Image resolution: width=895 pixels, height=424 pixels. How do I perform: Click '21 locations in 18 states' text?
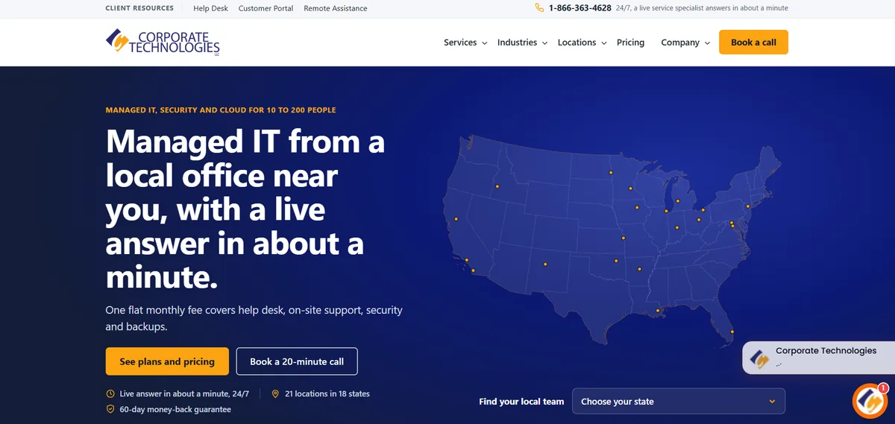(327, 393)
